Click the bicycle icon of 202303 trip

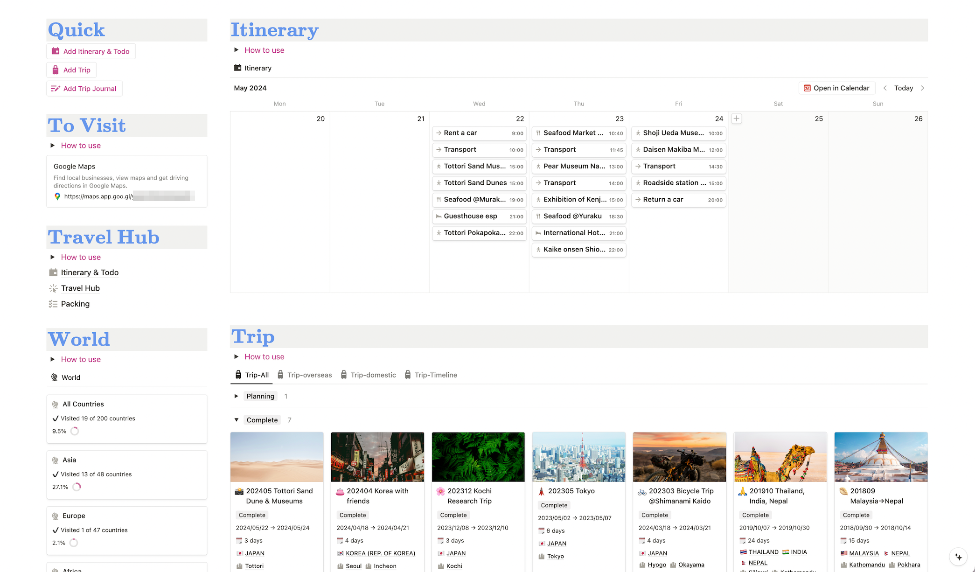[642, 492]
